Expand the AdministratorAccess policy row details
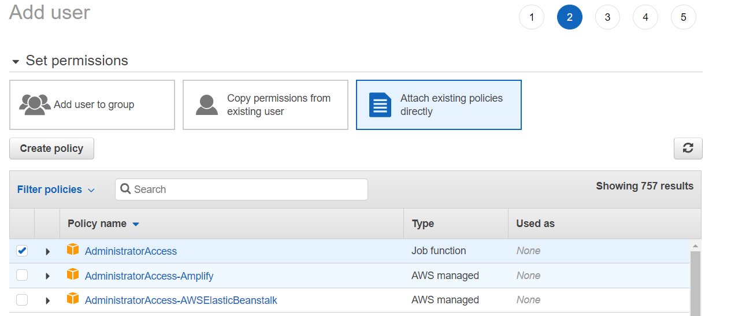This screenshot has height=316, width=731. (x=47, y=251)
